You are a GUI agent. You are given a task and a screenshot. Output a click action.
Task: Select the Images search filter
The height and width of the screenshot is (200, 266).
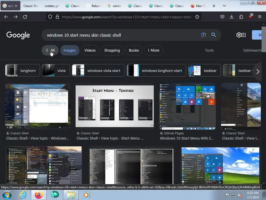coord(70,50)
